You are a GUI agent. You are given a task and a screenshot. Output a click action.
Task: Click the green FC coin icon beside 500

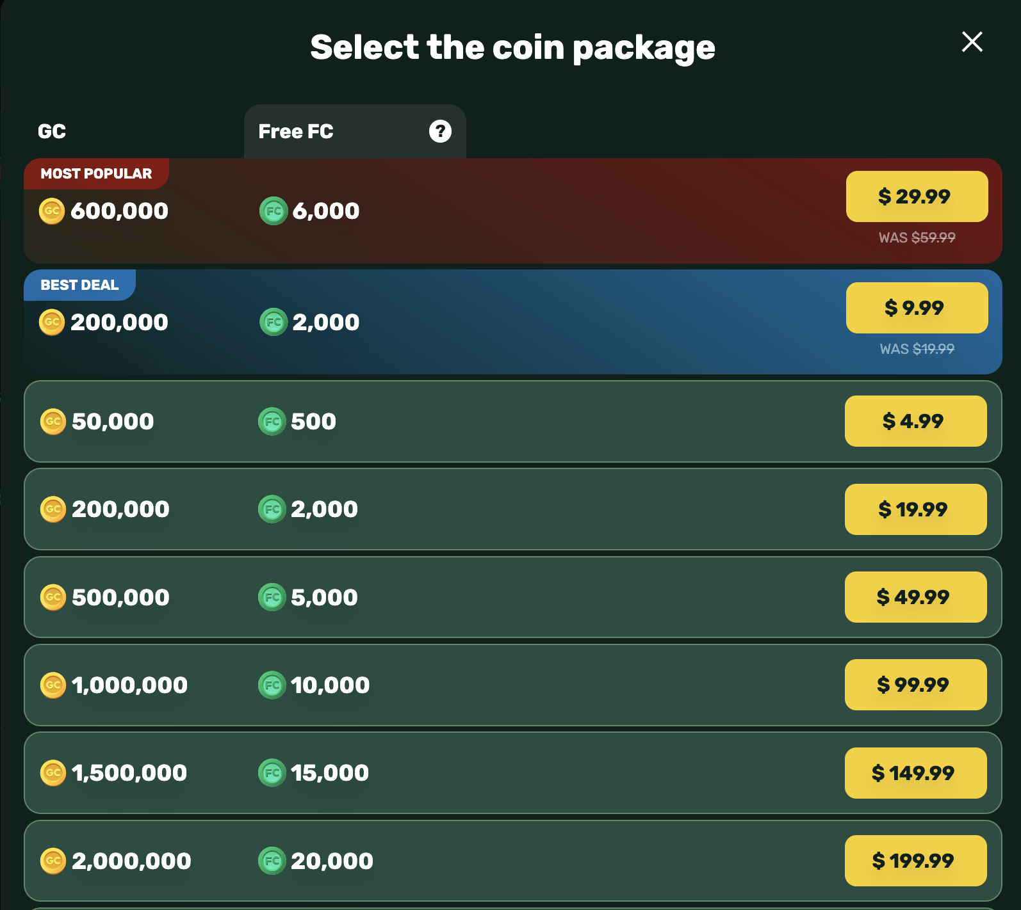tap(272, 422)
